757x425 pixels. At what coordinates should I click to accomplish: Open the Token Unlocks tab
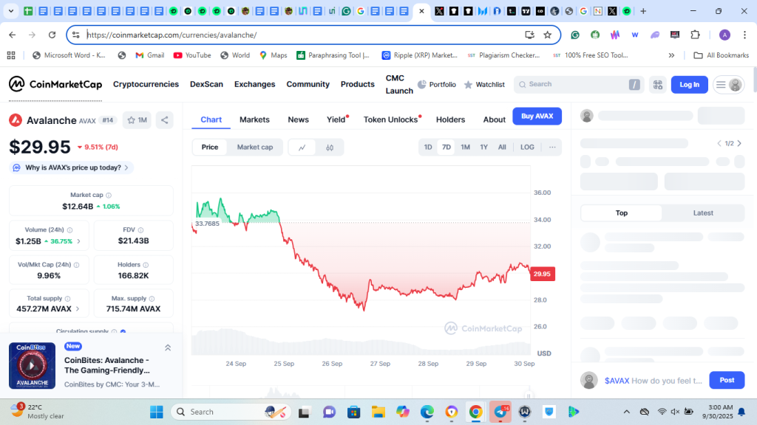coord(390,120)
